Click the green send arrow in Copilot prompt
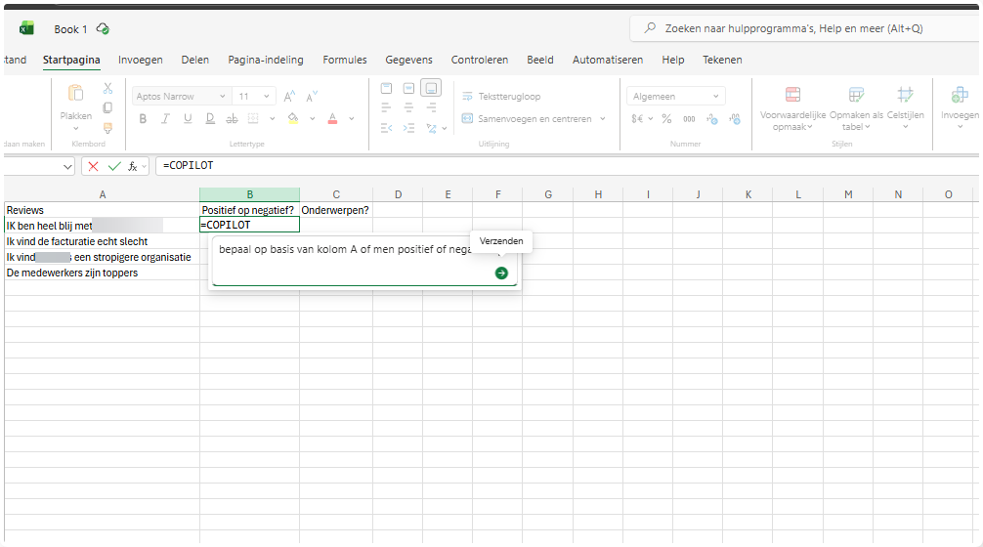983x547 pixels. coord(501,273)
